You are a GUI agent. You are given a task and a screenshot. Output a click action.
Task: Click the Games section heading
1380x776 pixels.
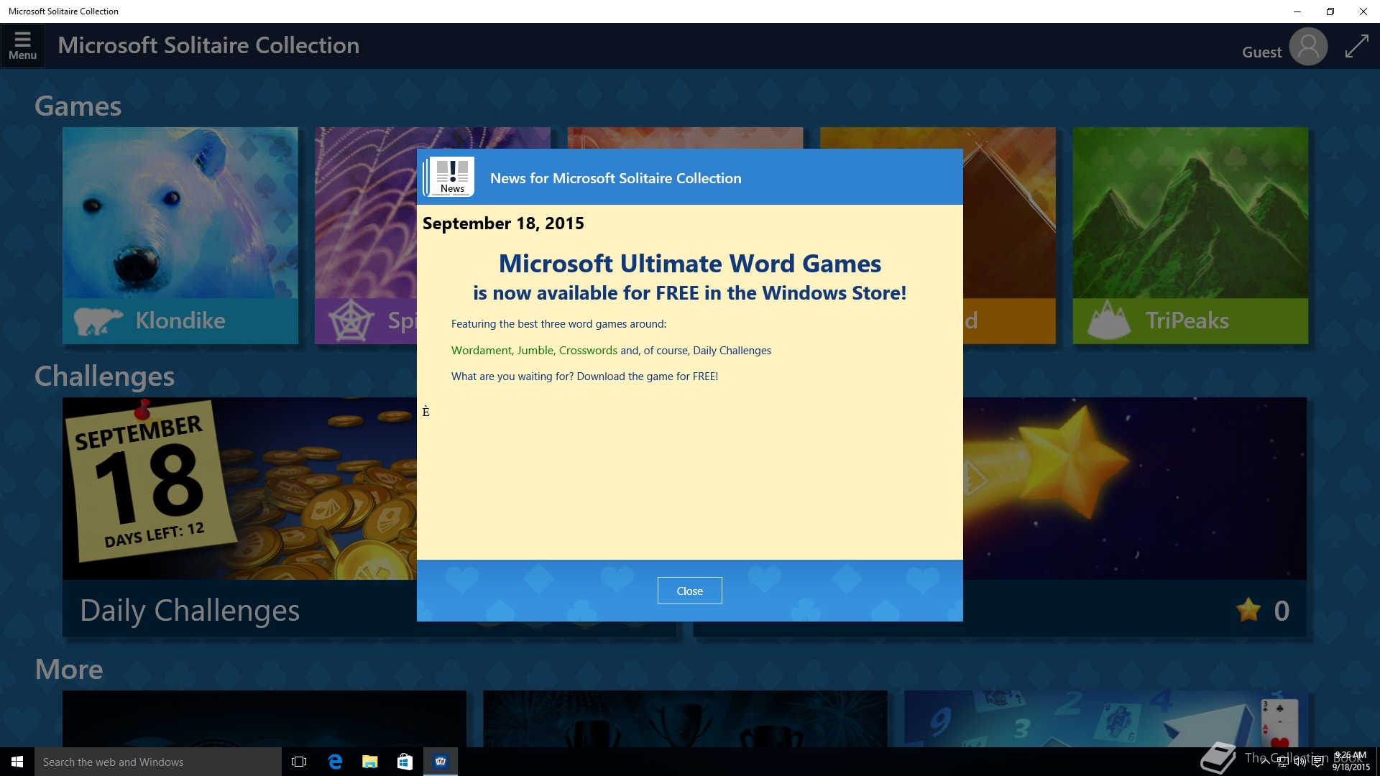pos(78,106)
